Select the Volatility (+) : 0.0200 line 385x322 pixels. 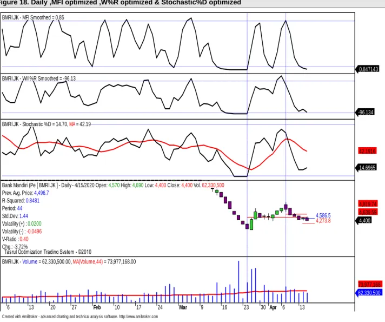pos(22,224)
